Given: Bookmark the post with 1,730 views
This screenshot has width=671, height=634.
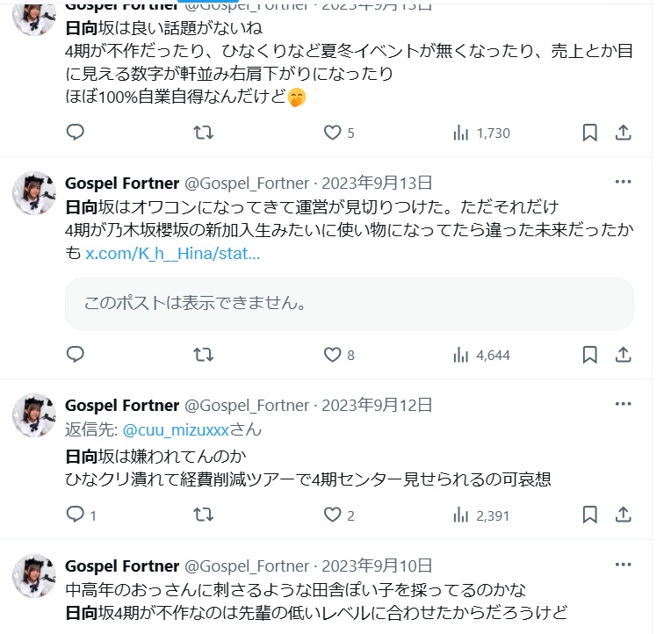Looking at the screenshot, I should [x=589, y=133].
